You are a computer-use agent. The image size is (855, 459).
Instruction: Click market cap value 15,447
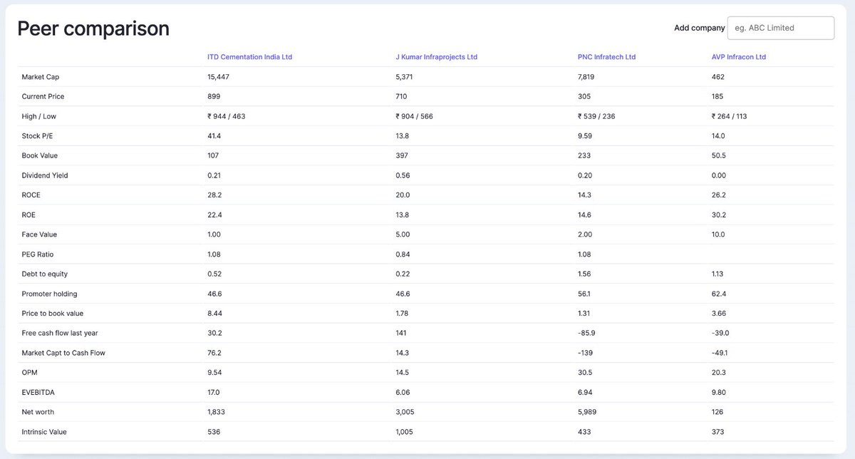click(218, 77)
